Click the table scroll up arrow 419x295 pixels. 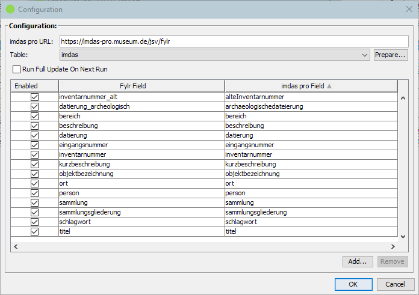coord(403,98)
